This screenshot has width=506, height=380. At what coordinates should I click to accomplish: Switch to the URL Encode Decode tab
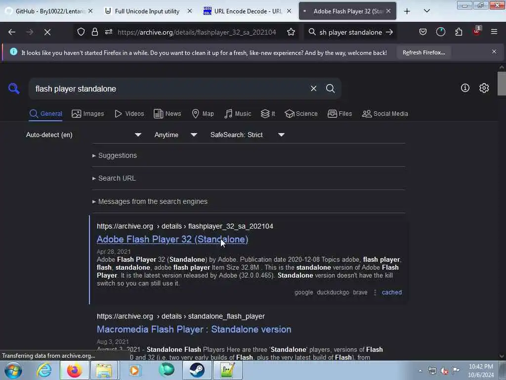click(247, 11)
